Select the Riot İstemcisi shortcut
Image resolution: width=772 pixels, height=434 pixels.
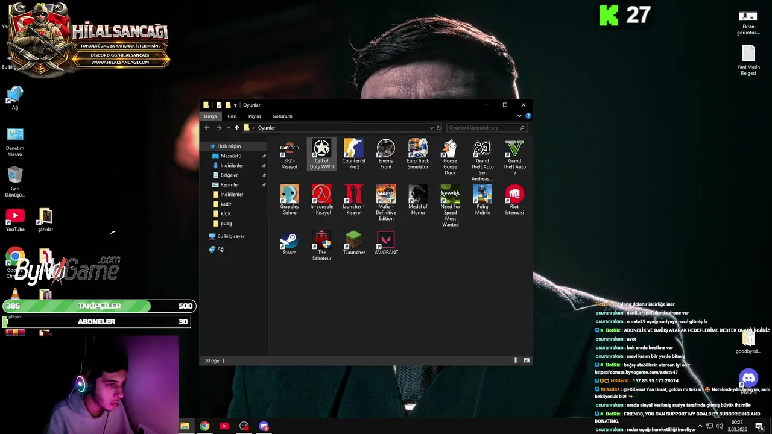[x=514, y=200]
